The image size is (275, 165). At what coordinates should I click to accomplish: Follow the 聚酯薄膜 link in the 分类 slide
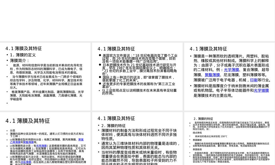[28, 142]
